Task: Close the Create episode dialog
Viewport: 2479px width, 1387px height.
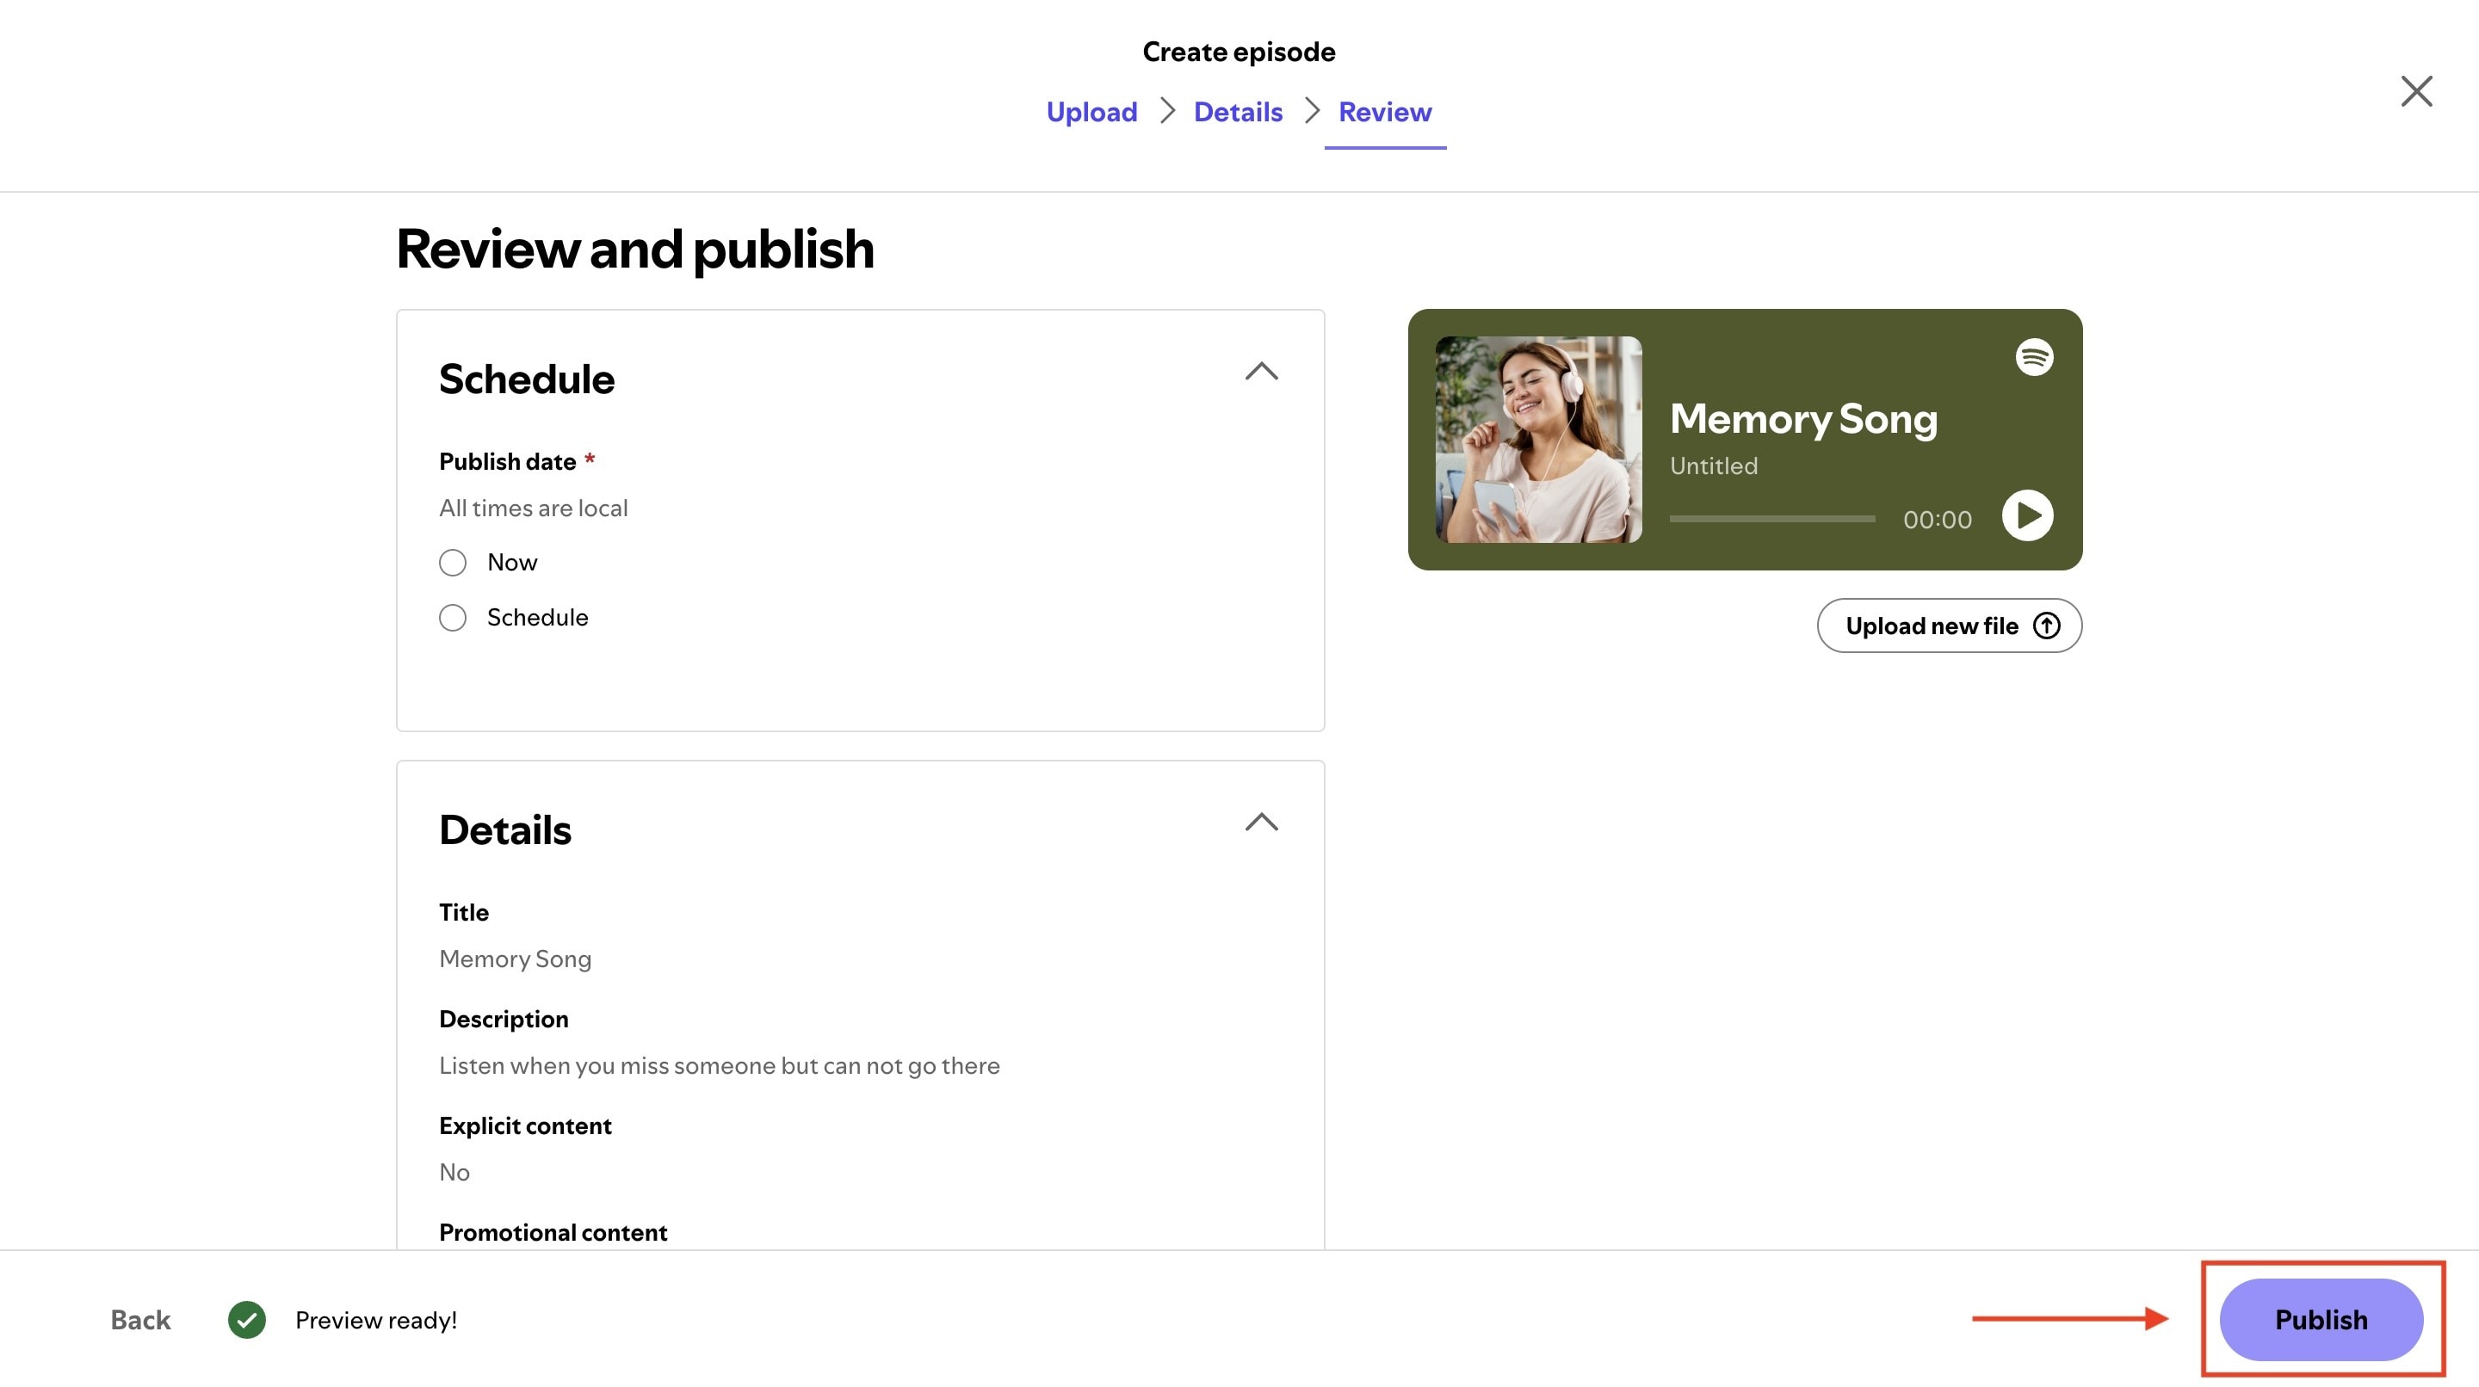Action: pos(2415,91)
